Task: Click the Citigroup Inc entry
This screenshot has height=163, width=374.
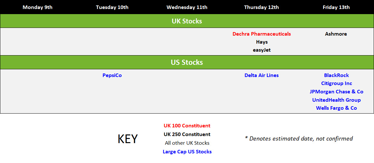Action: point(336,83)
